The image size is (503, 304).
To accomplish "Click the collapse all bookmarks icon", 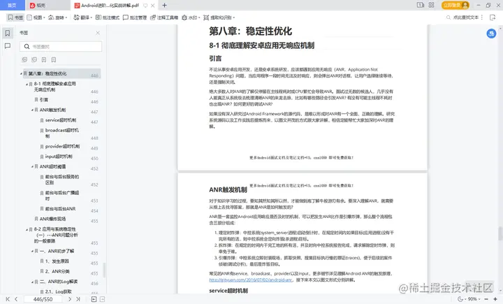I will click(34, 59).
